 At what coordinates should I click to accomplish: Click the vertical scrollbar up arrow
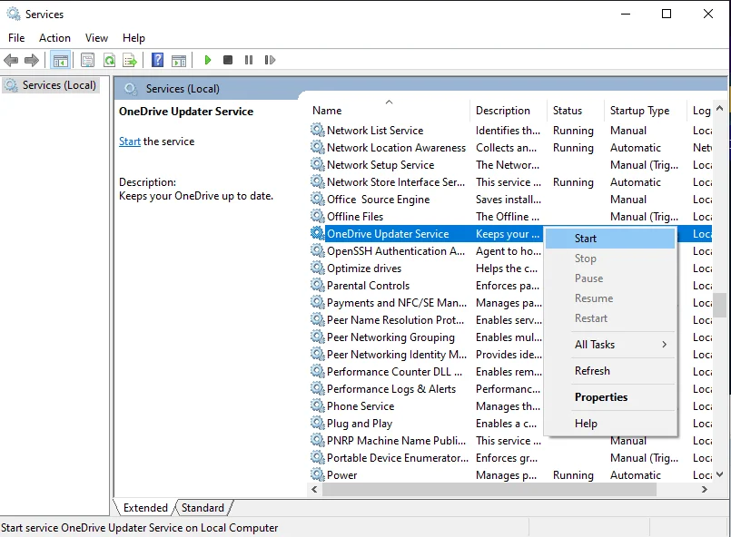coord(719,109)
